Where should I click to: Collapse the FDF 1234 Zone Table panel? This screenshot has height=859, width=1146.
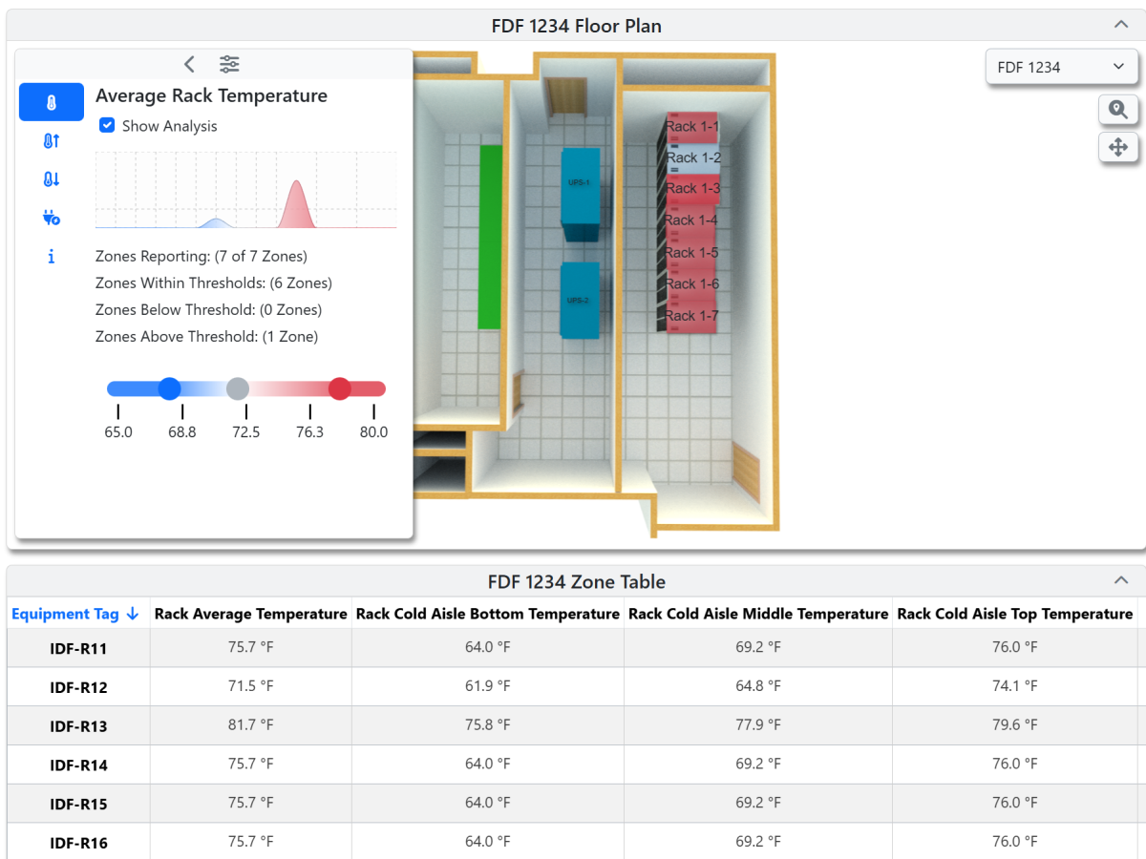point(1120,580)
